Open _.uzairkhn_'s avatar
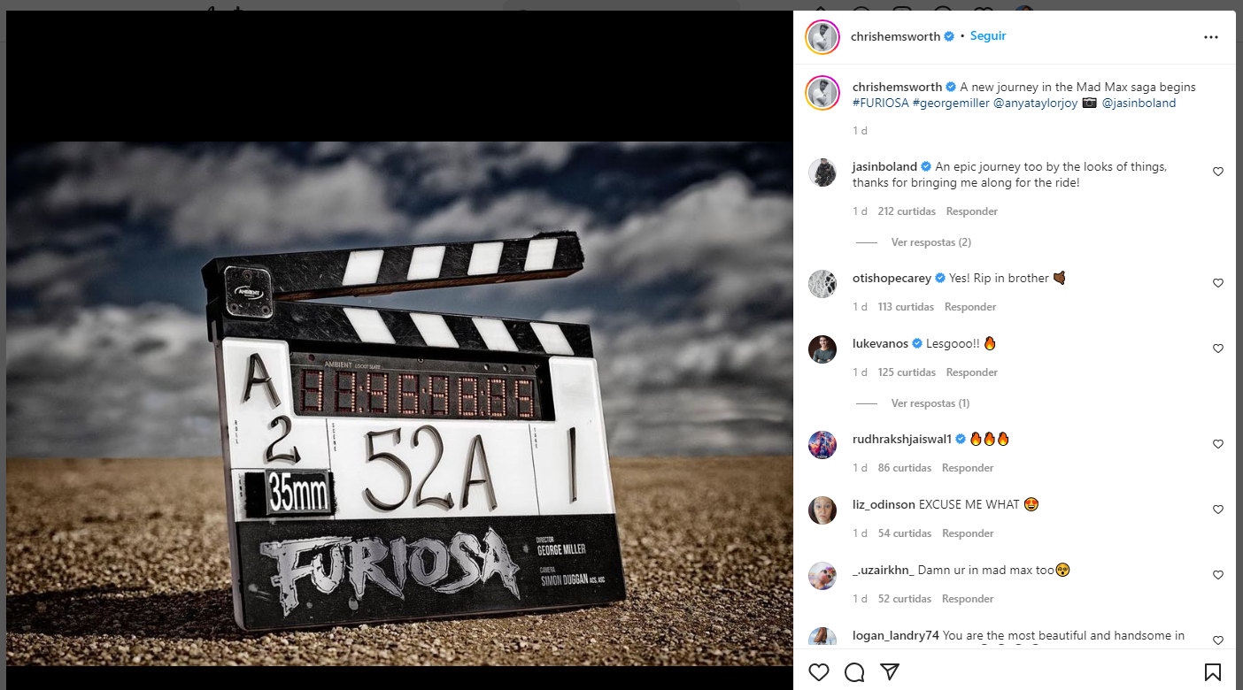The height and width of the screenshot is (690, 1243). point(822,576)
